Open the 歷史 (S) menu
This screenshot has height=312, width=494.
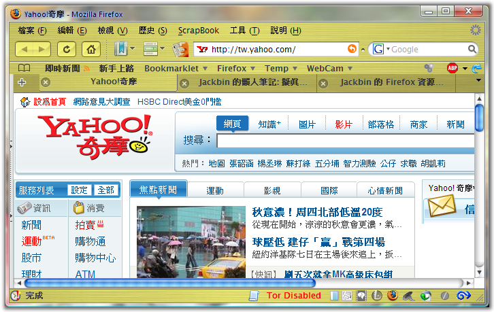pos(152,31)
